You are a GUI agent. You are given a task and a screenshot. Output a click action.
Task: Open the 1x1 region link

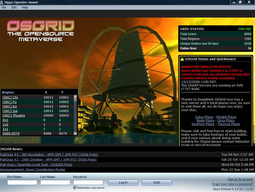coord(5,129)
